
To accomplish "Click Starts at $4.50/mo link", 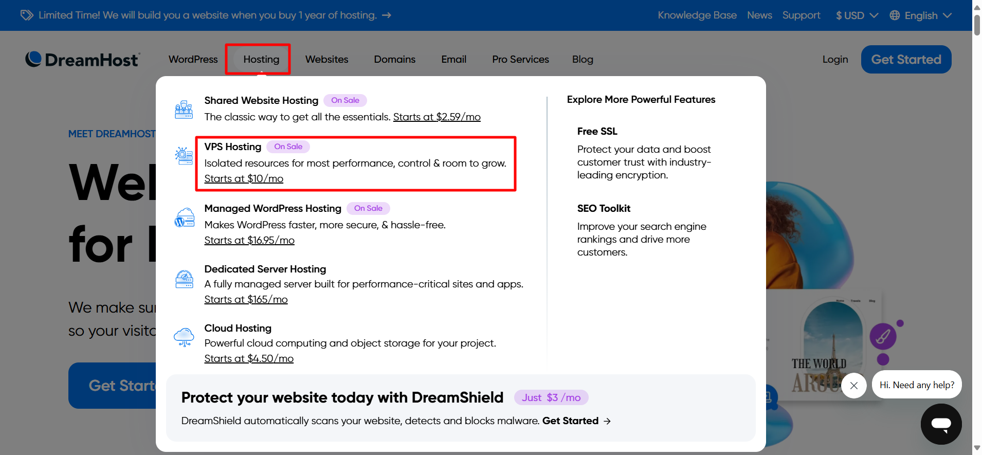I will (x=249, y=358).
